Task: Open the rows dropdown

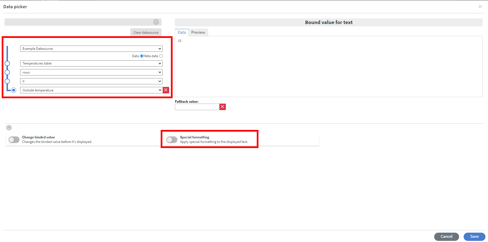Action: 91,72
